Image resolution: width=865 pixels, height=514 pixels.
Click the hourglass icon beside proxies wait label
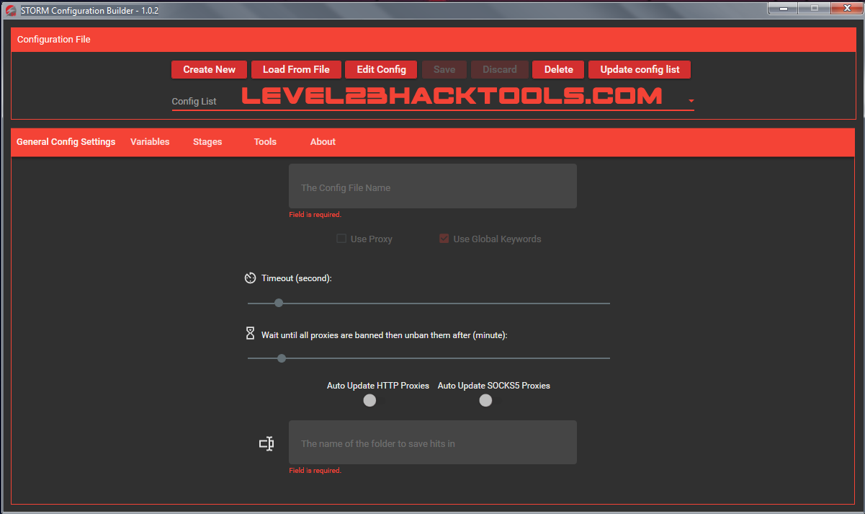coord(251,333)
